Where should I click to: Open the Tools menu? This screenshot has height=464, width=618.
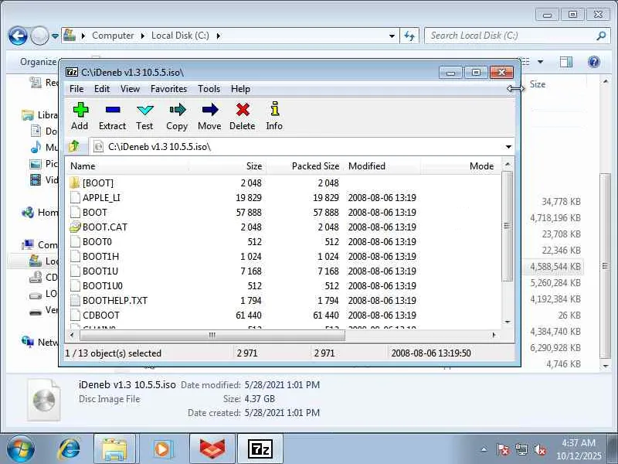[209, 89]
